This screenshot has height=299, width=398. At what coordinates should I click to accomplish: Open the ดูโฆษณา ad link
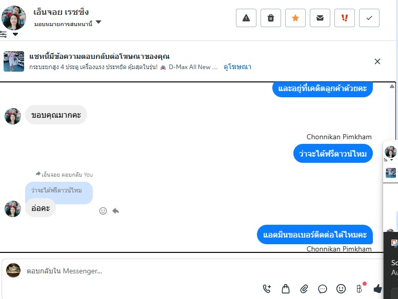click(237, 67)
